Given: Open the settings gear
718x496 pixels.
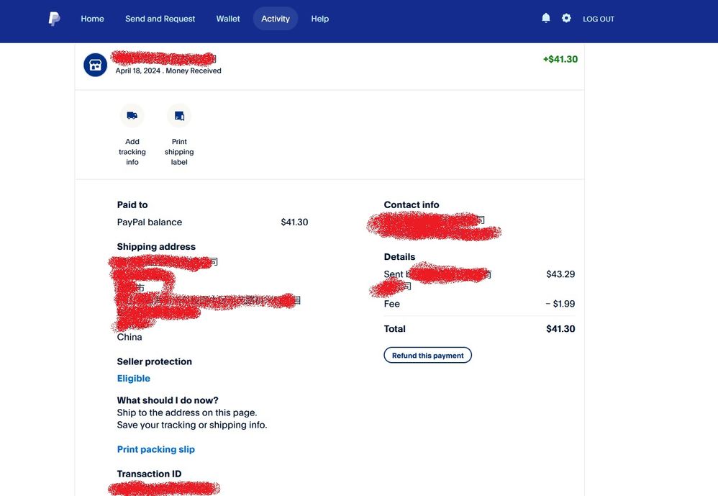Looking at the screenshot, I should click(566, 17).
